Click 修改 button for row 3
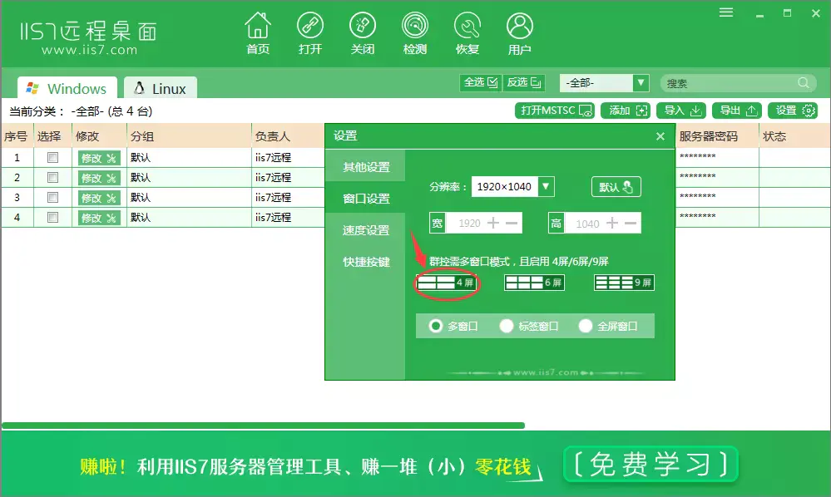Image resolution: width=831 pixels, height=497 pixels. click(x=99, y=198)
